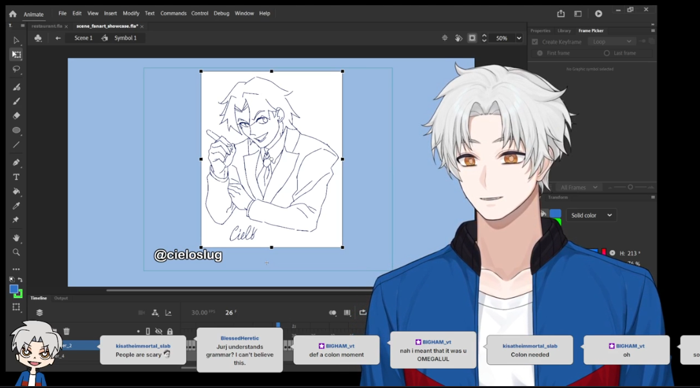Select the Paint Bucket tool

click(x=17, y=191)
